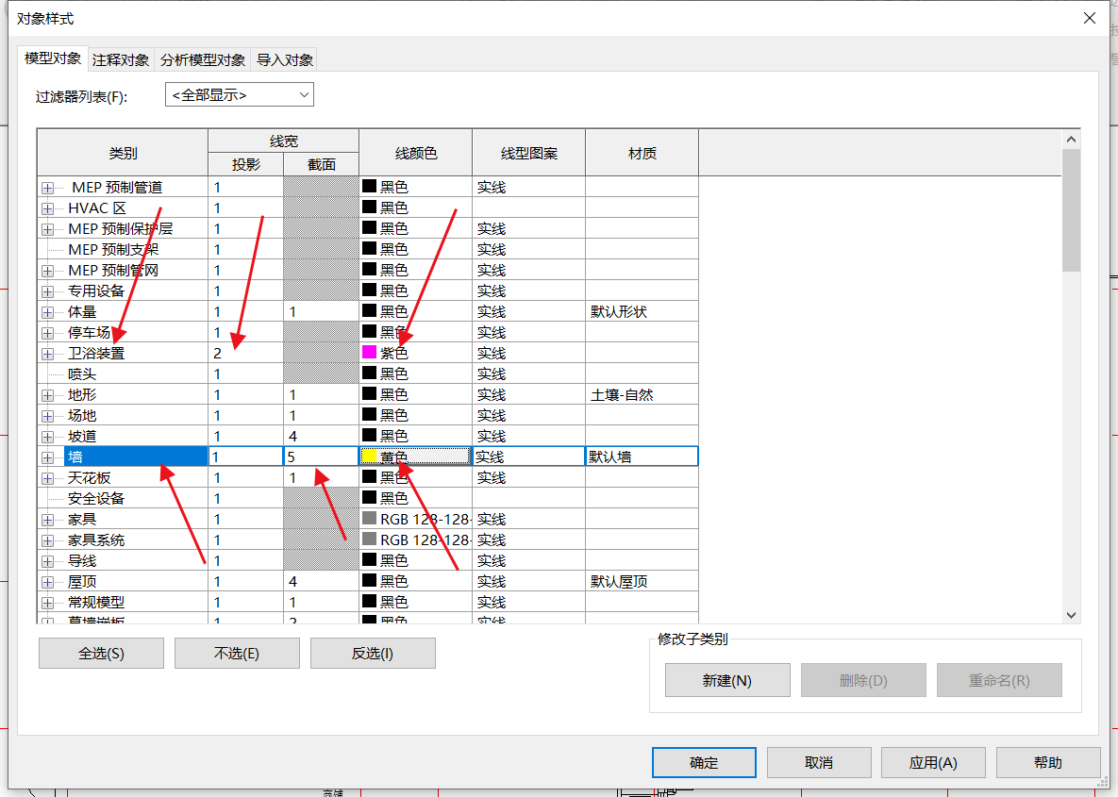
Task: Click the 反选(I) button
Action: point(373,654)
